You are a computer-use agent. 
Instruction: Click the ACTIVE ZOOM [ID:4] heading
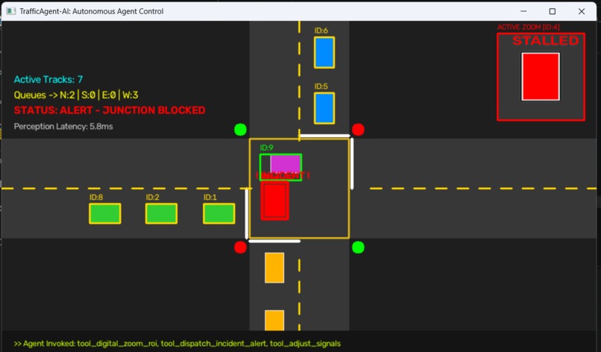pyautogui.click(x=528, y=27)
